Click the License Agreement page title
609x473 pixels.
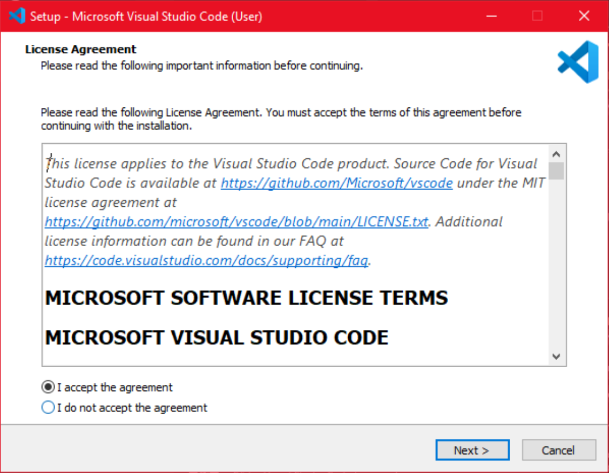point(81,49)
